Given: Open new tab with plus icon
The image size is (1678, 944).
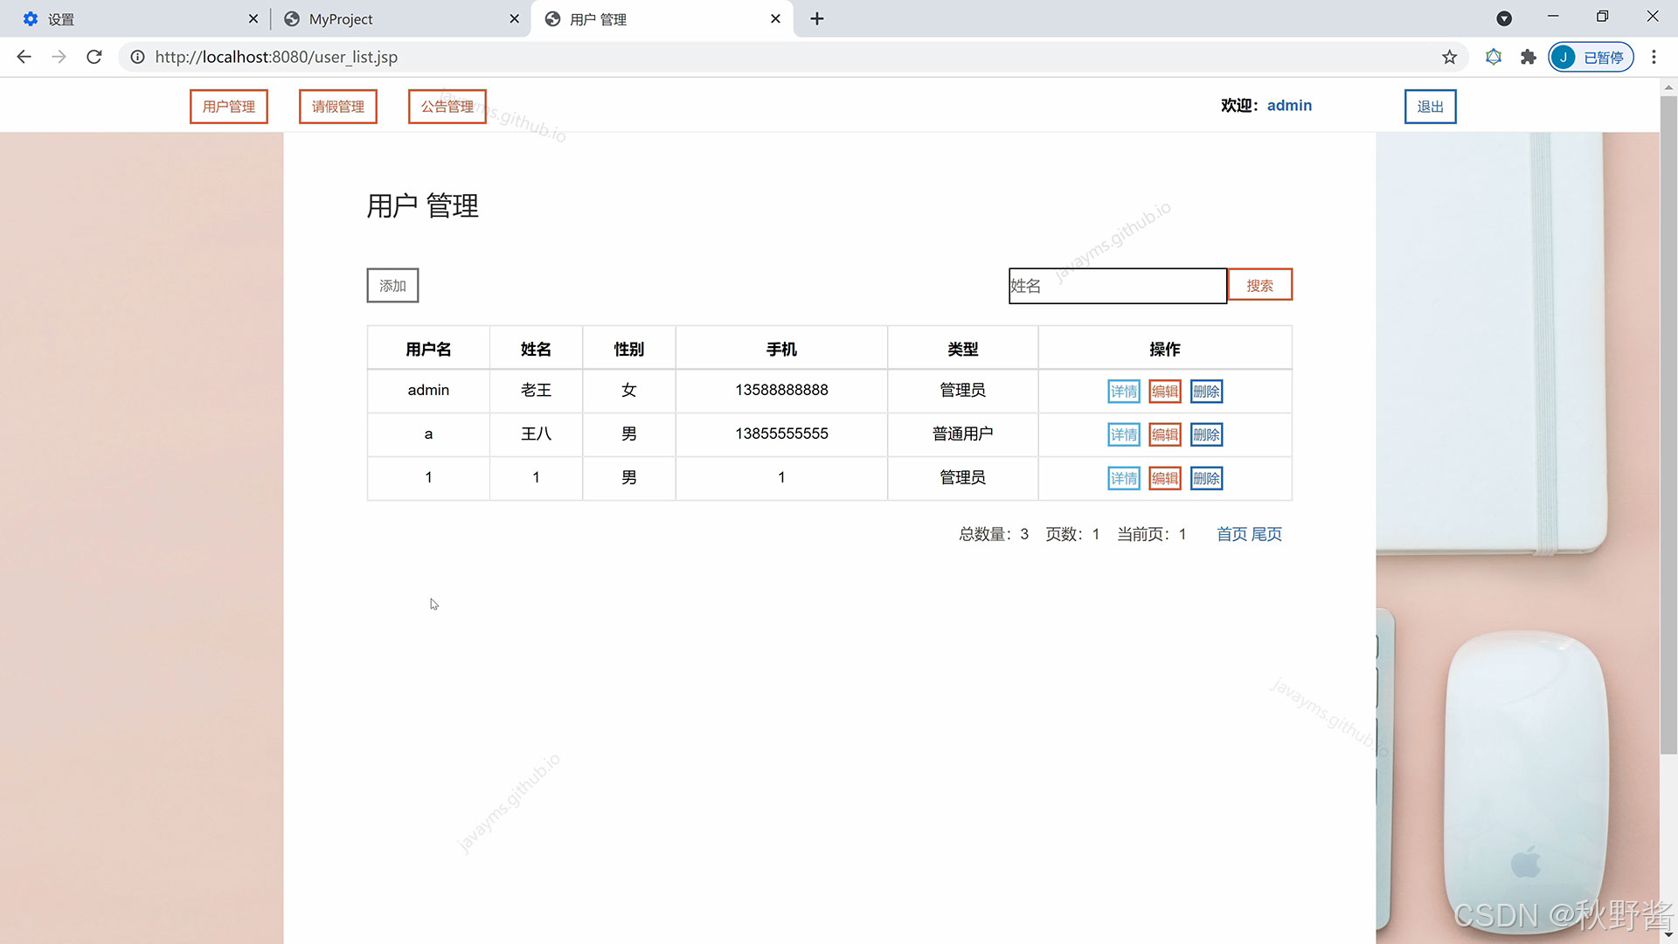Looking at the screenshot, I should [816, 18].
